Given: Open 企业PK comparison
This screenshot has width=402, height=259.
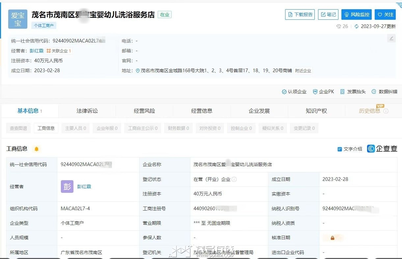Looking at the screenshot, I should pyautogui.click(x=323, y=92).
